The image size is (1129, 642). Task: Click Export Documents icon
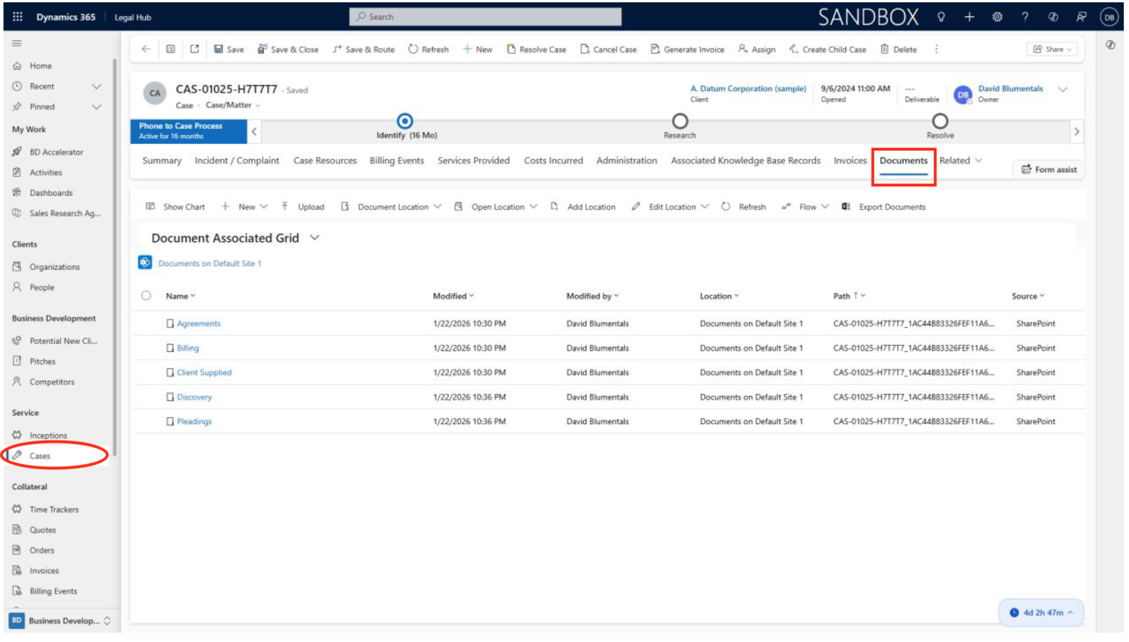coord(846,206)
